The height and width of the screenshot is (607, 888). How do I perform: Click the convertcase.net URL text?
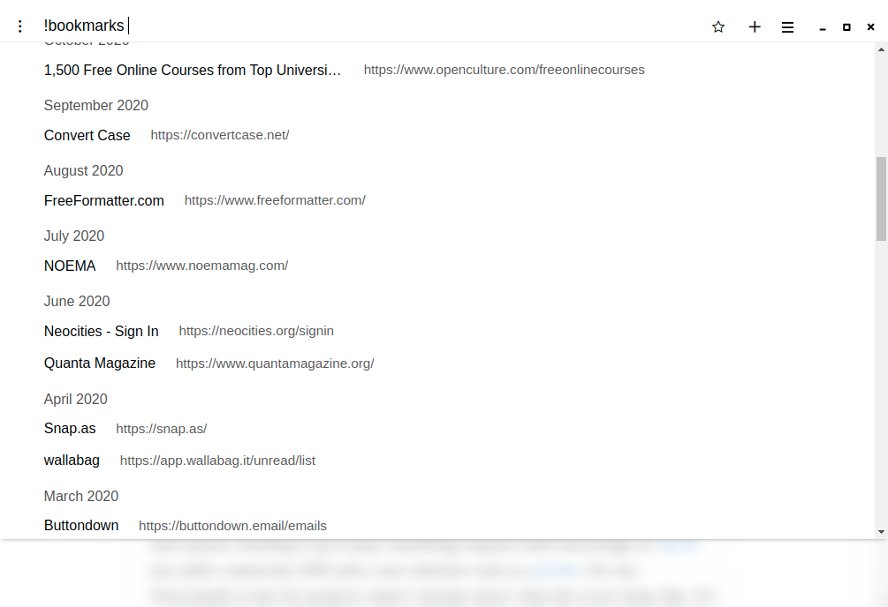coord(220,135)
